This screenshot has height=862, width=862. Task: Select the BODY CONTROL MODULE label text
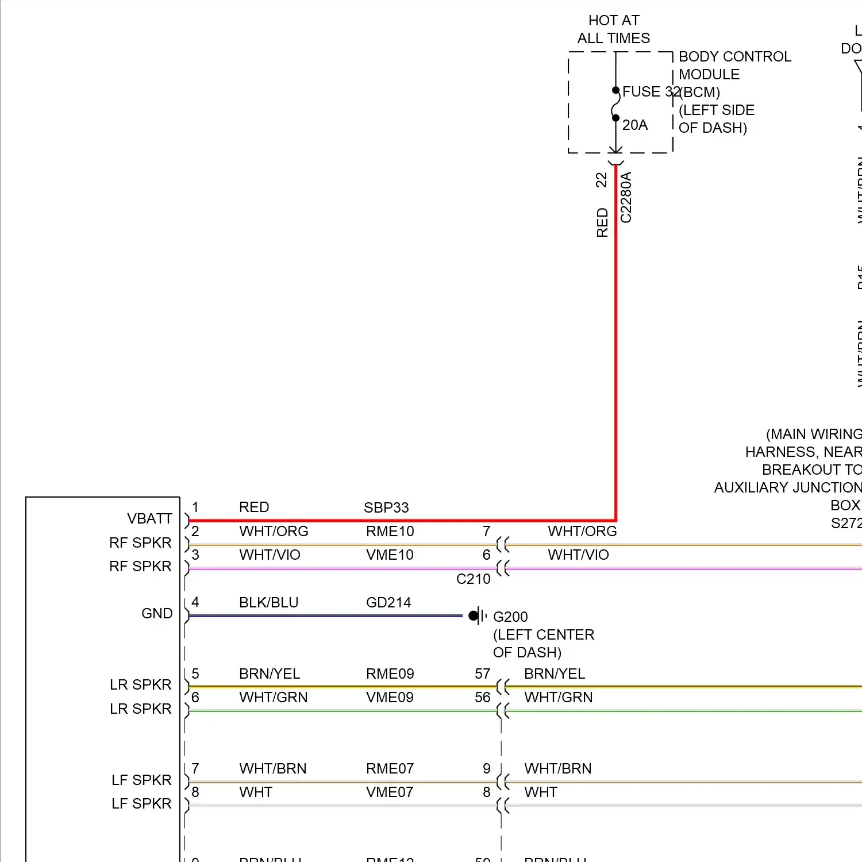tap(735, 66)
